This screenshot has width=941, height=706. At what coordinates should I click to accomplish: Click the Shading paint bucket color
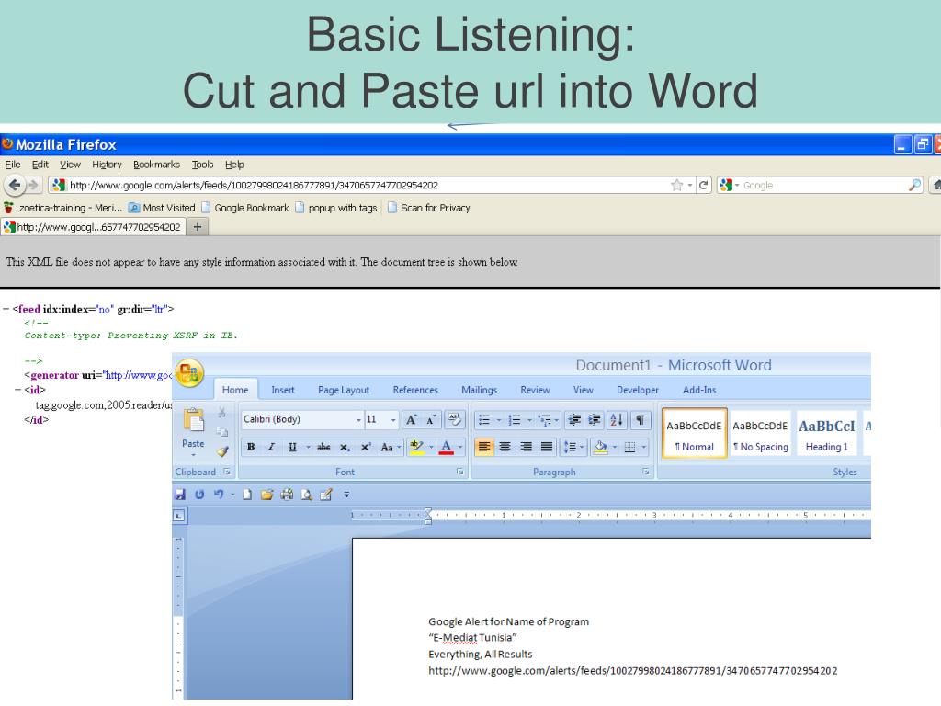point(600,448)
